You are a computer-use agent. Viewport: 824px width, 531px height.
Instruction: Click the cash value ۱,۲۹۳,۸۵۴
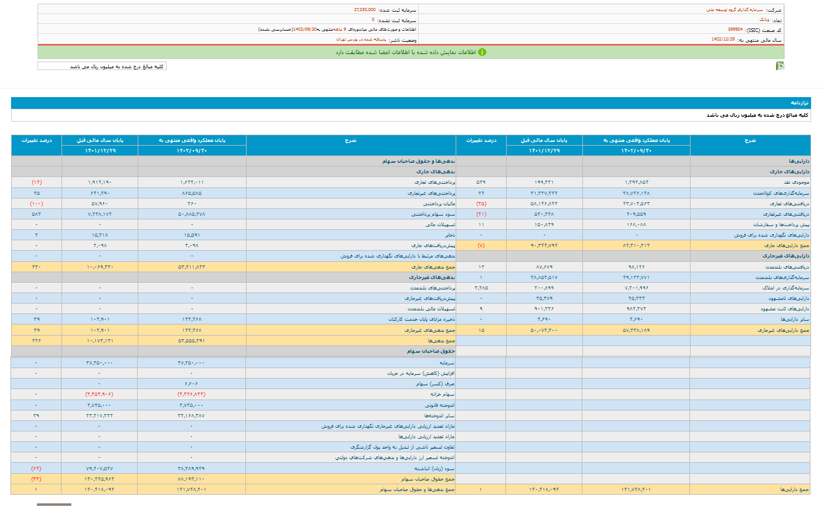pos(636,183)
